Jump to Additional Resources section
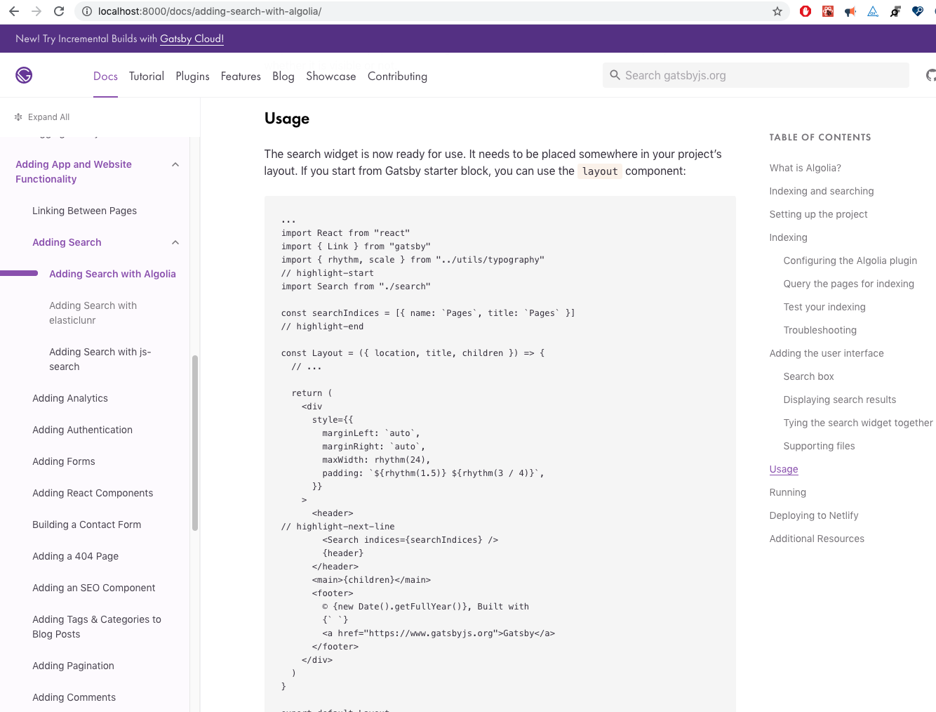 tap(817, 539)
